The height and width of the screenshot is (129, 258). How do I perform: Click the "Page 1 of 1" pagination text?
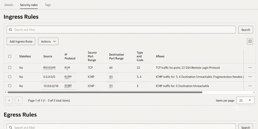(x=49, y=100)
